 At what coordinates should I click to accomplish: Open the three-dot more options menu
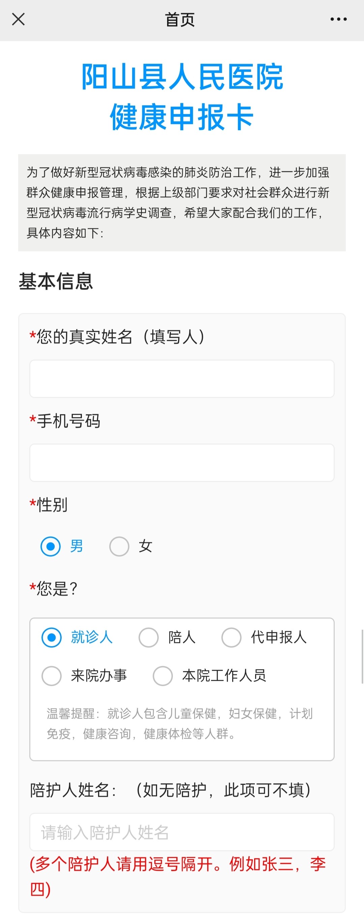(x=338, y=19)
